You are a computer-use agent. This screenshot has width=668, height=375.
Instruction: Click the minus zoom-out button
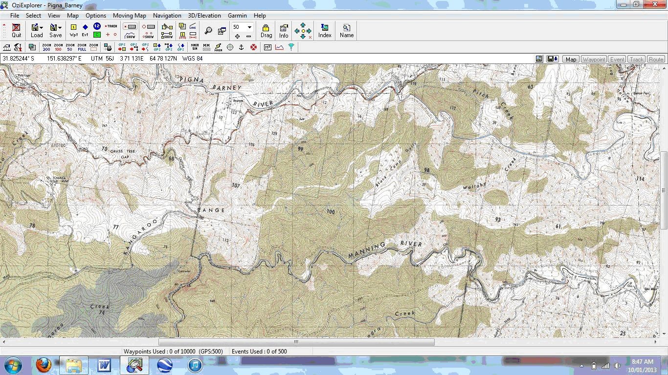[248, 36]
